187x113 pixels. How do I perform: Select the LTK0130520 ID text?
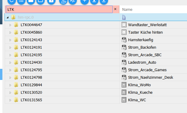(x=31, y=93)
